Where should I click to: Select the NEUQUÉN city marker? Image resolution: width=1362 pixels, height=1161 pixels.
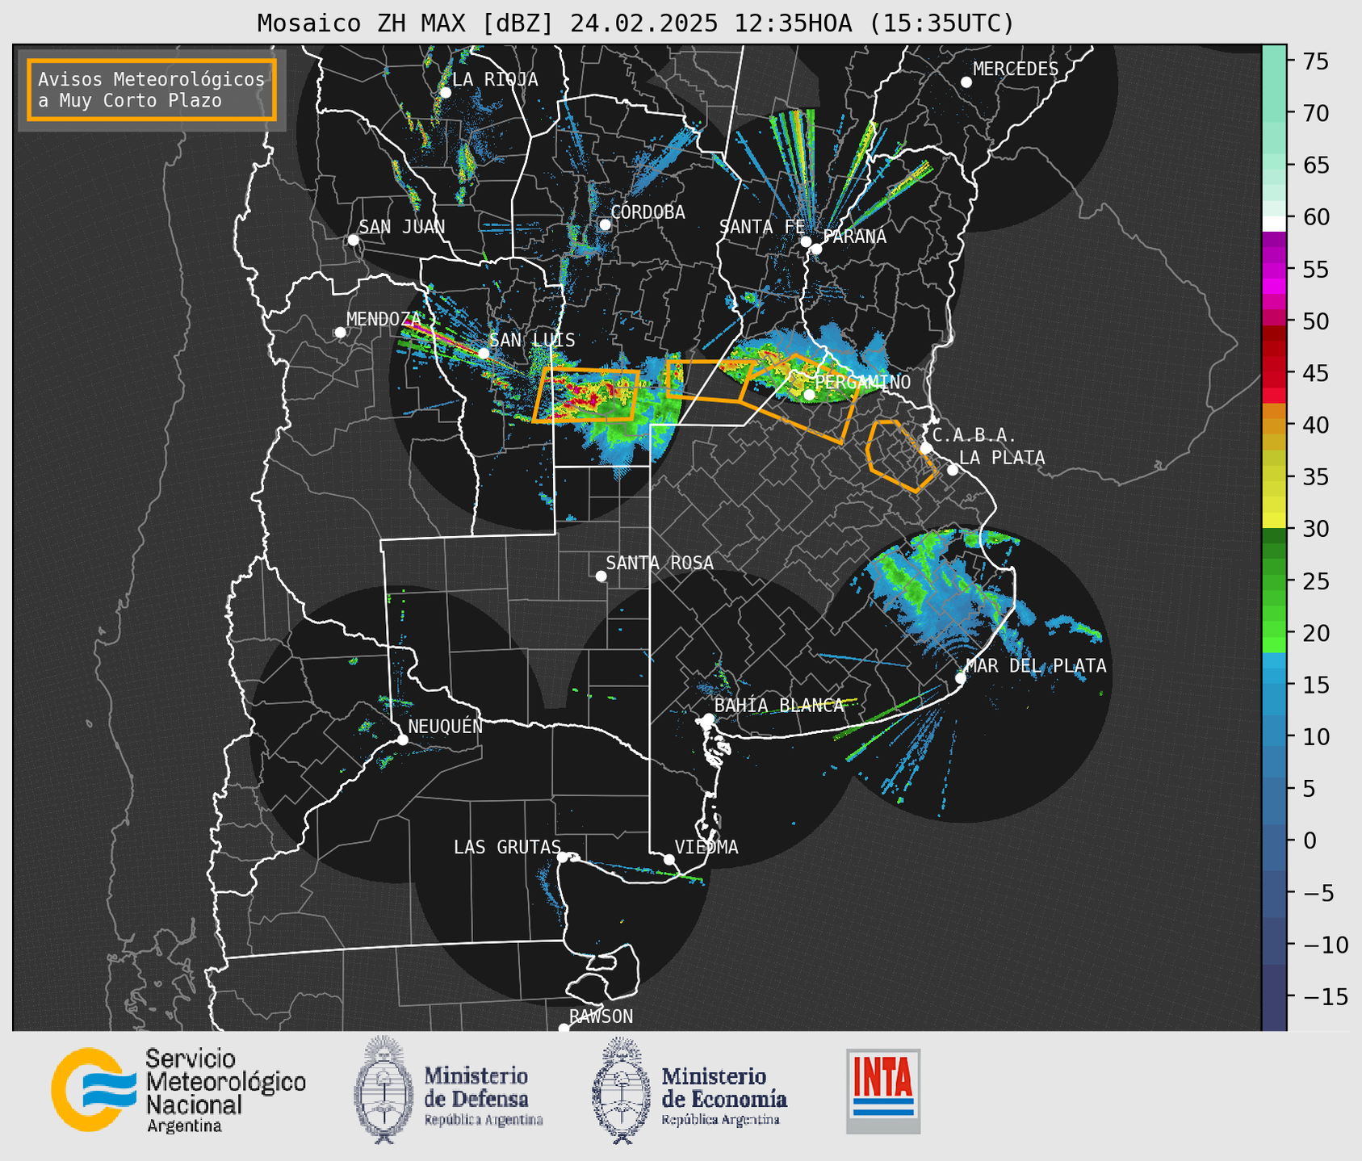click(402, 739)
